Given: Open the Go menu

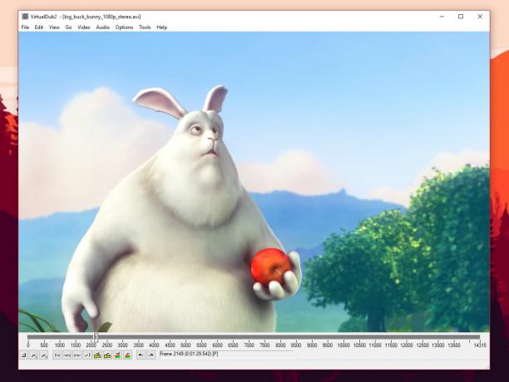Looking at the screenshot, I should click(x=68, y=27).
